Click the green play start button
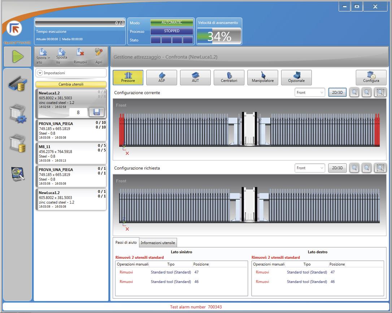392x313 pixels. [18, 56]
